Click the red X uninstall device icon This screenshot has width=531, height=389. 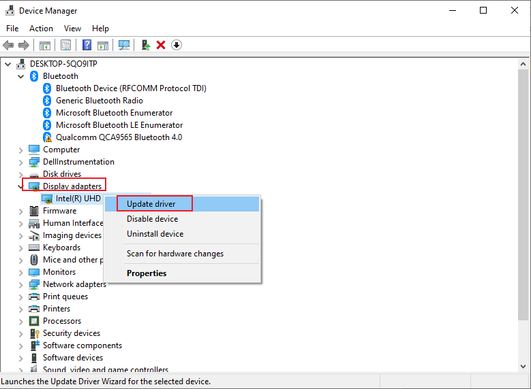(x=161, y=45)
